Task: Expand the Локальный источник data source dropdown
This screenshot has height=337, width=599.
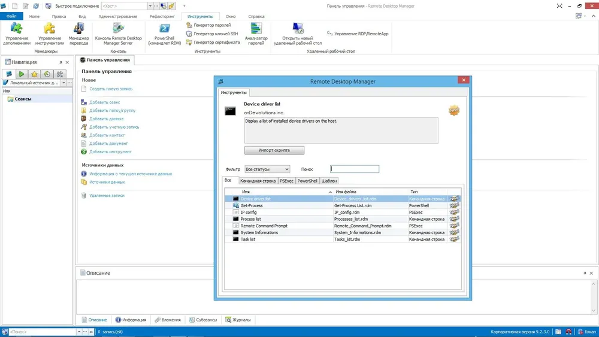Action: [63, 83]
